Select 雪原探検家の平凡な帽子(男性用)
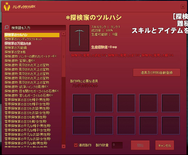This screenshot has width=188, height=155. pos(27,126)
